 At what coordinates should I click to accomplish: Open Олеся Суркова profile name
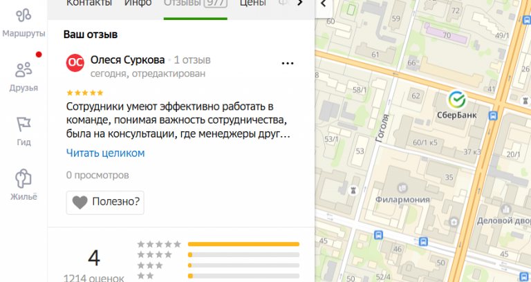(127, 60)
